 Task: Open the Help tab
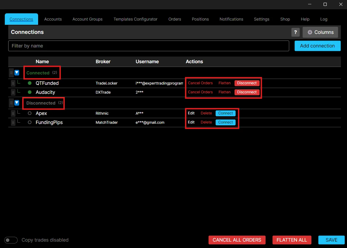[305, 19]
